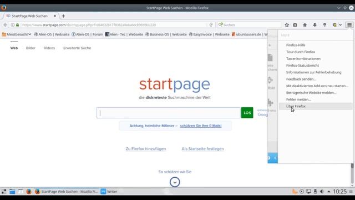
Task: Click the green padlock security icon
Action: coord(17,24)
